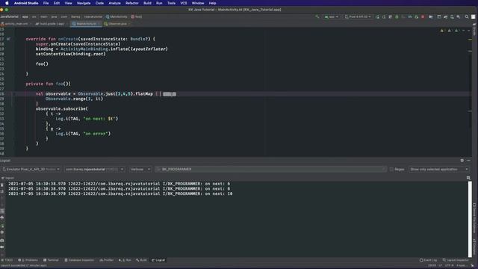This screenshot has width=478, height=269.
Task: Hide the Logcat panel with minimize icon
Action: pos(468,161)
